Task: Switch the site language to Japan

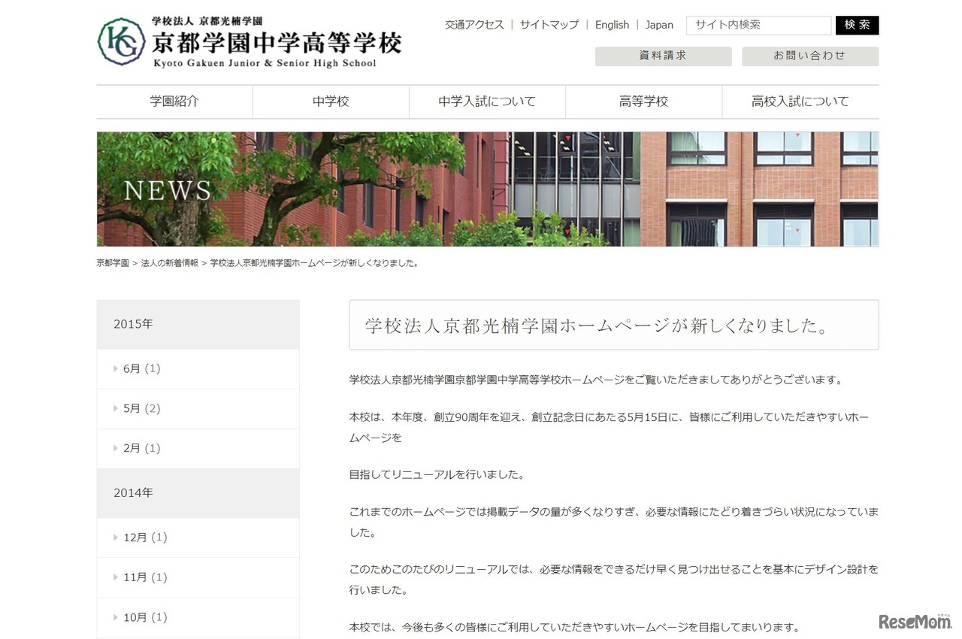Action: [x=659, y=25]
